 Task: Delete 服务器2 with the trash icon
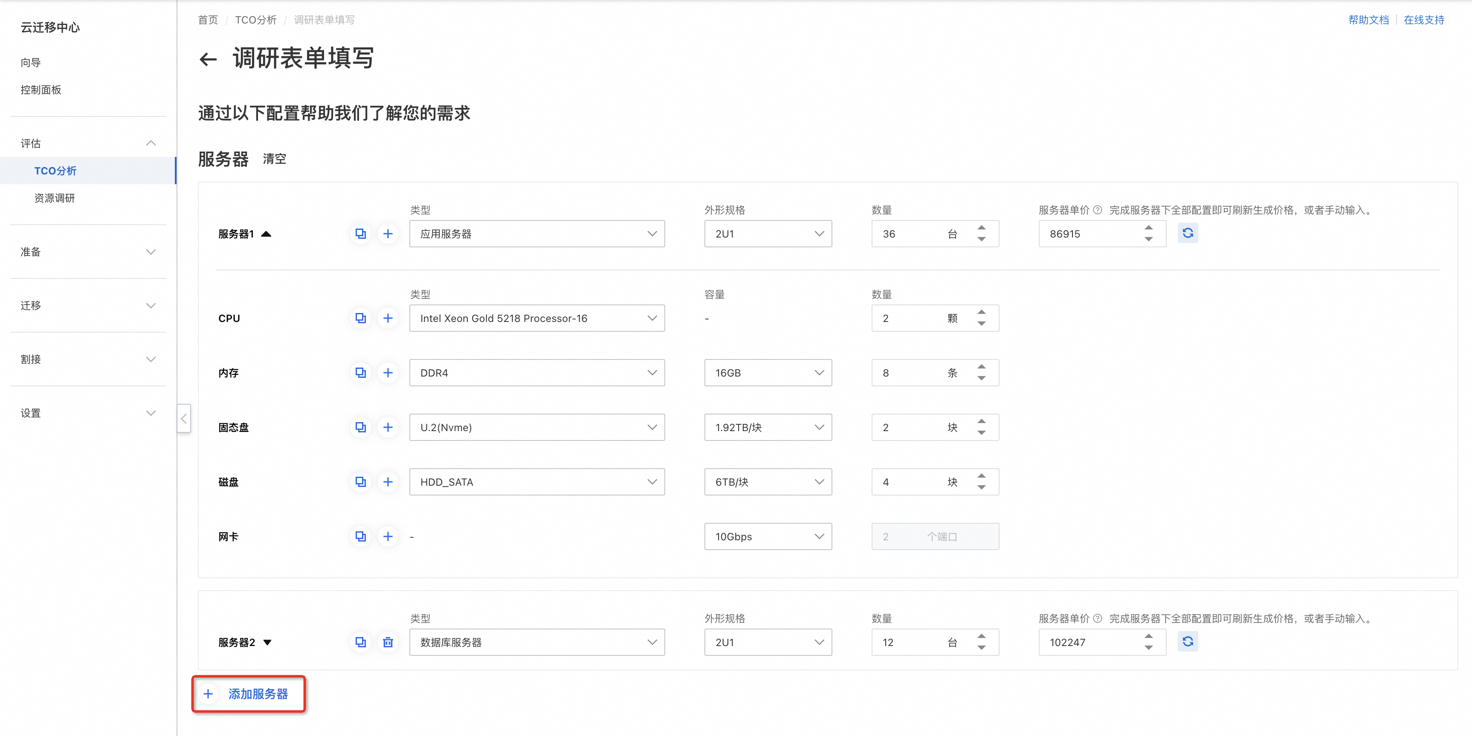pos(388,642)
